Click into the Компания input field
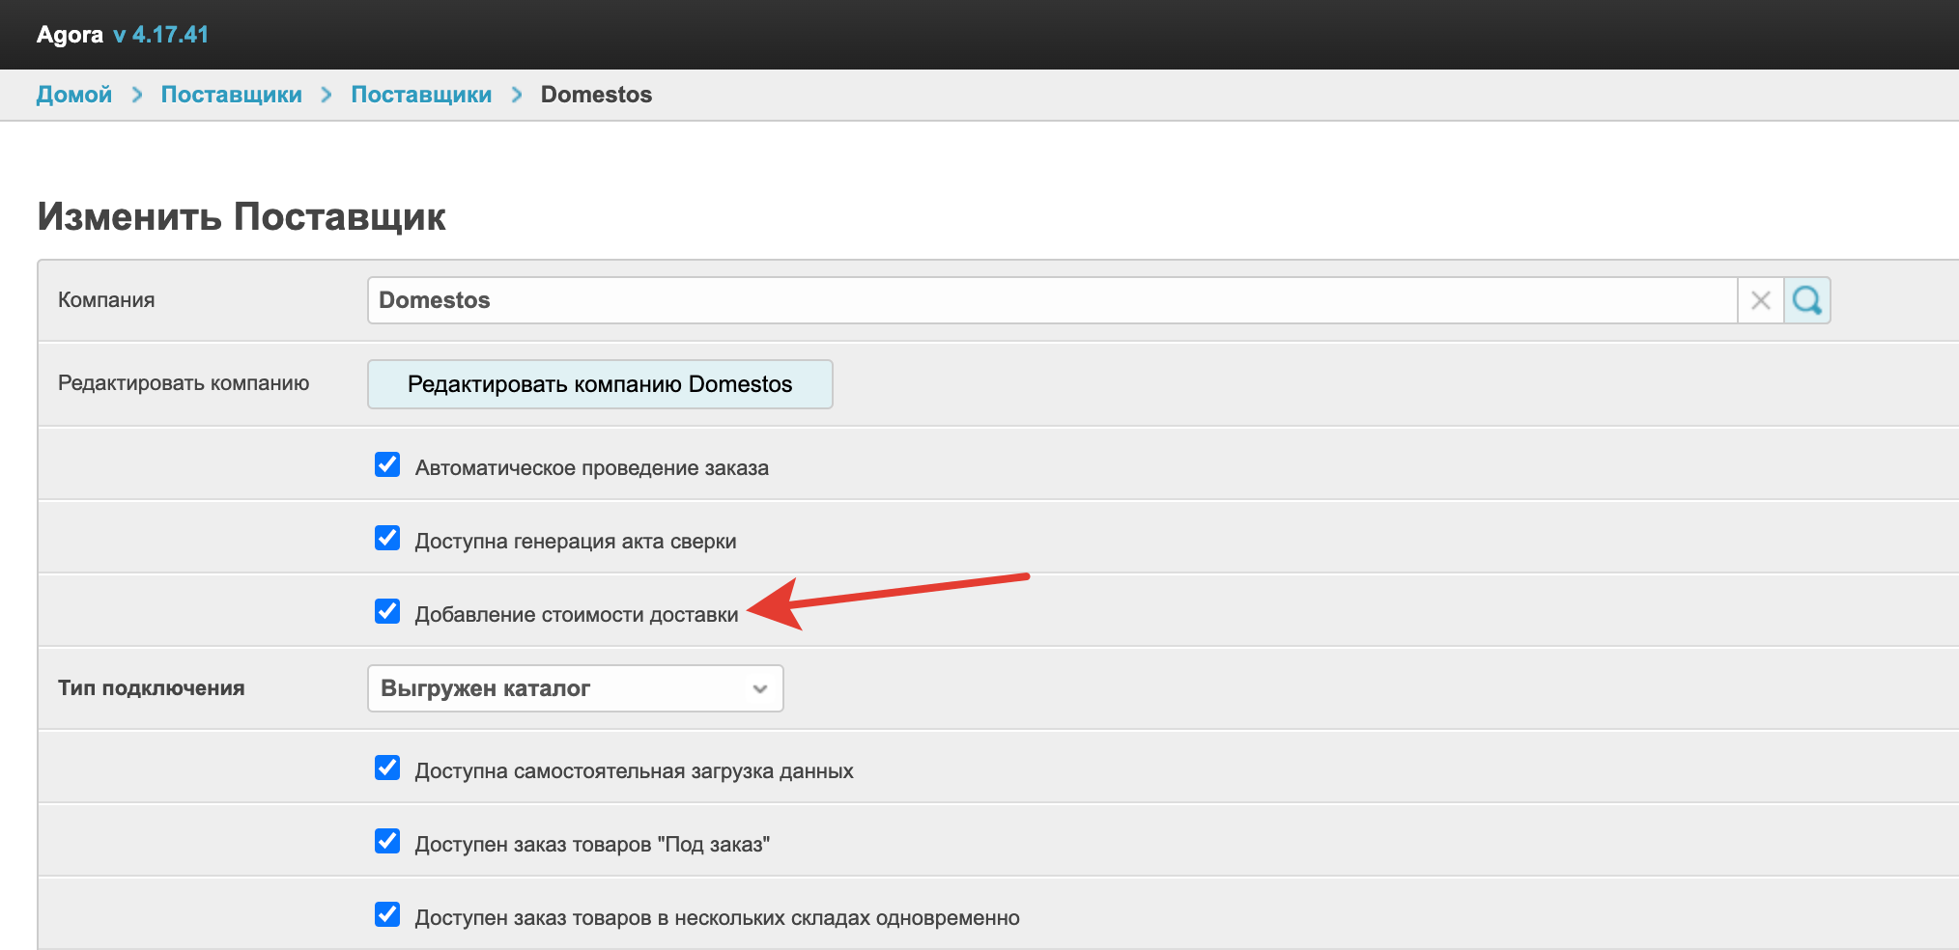 click(x=1051, y=300)
